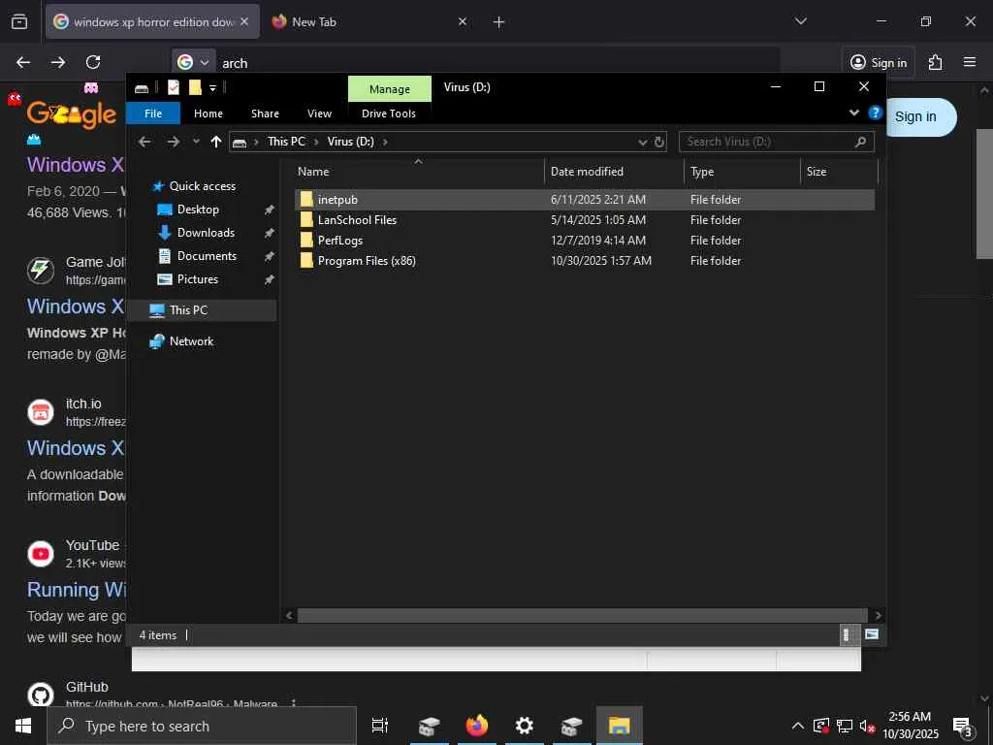Screen dimensions: 993x745
Task: Click the pin icon beside Desktop
Action: 270,210
